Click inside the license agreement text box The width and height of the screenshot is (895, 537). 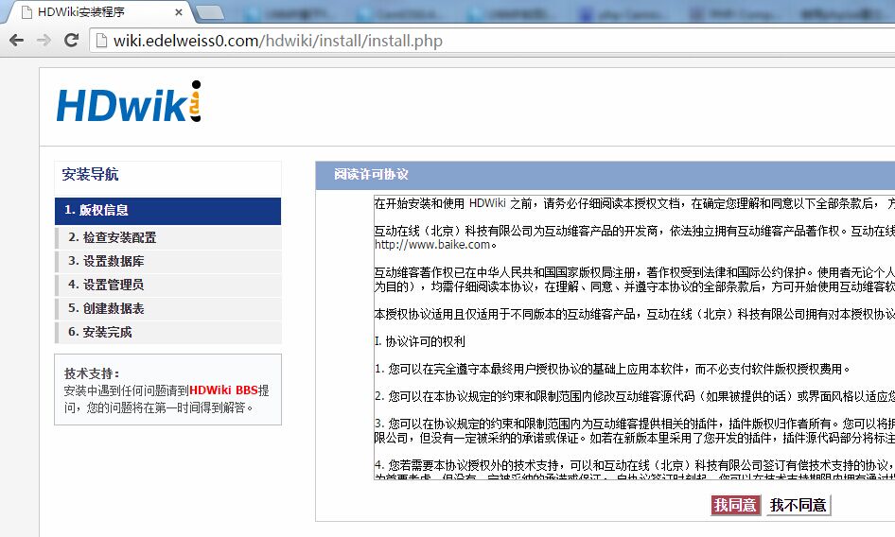pos(634,338)
